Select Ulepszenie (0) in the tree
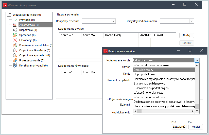The image size is (209, 135). (28, 30)
